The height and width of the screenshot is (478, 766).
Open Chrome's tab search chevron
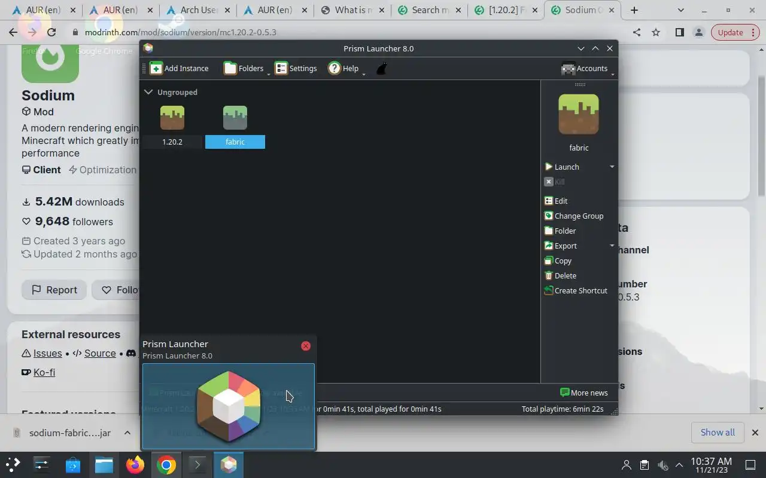pos(680,10)
